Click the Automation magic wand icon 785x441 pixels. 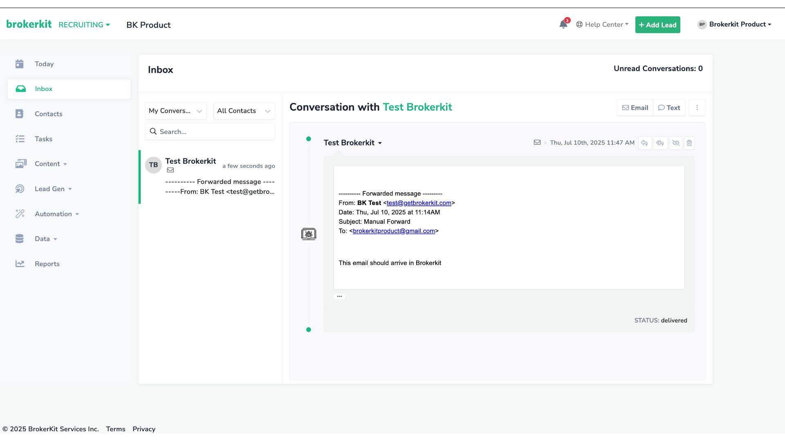pyautogui.click(x=20, y=214)
